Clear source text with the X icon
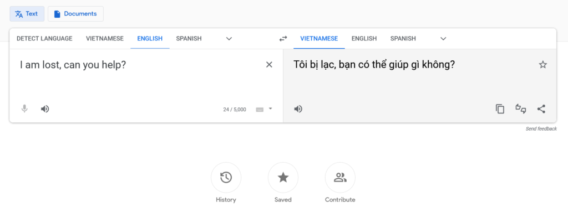 269,65
